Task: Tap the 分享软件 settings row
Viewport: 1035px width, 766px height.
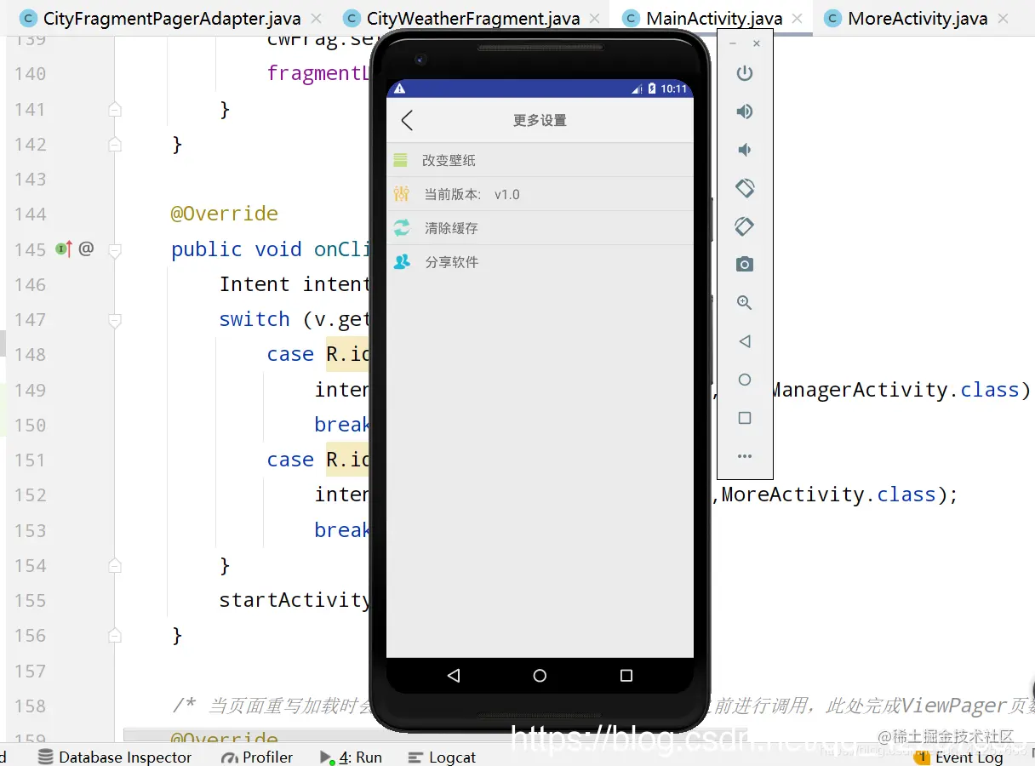Action: click(540, 262)
